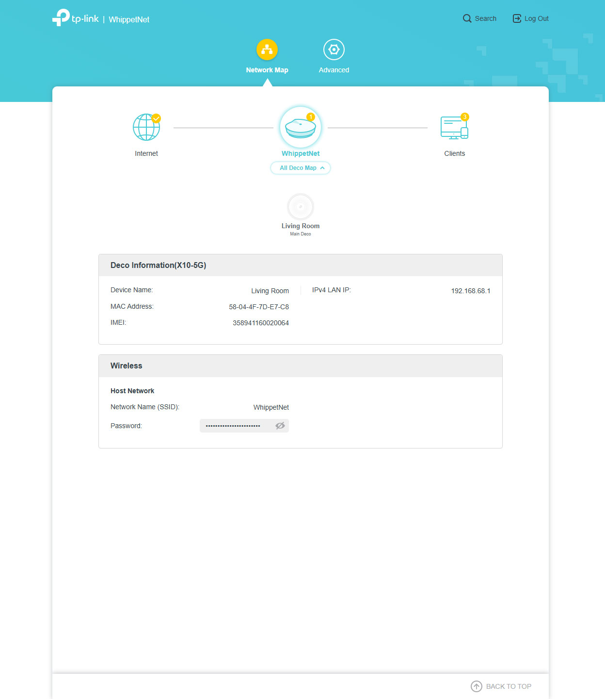Click the Clients label

(455, 153)
